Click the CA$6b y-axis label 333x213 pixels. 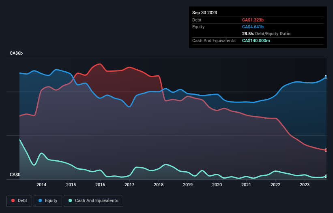click(16, 53)
